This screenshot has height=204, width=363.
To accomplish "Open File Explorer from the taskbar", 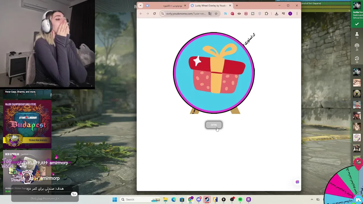I will coord(165,199).
